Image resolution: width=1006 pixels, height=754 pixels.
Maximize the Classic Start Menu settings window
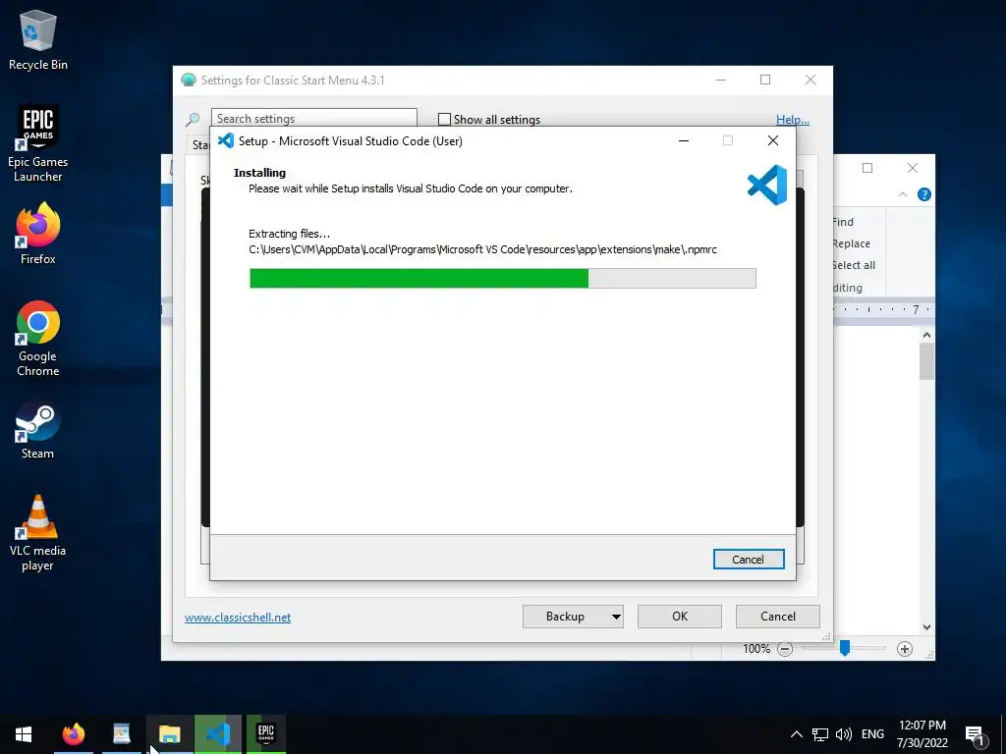coord(765,80)
